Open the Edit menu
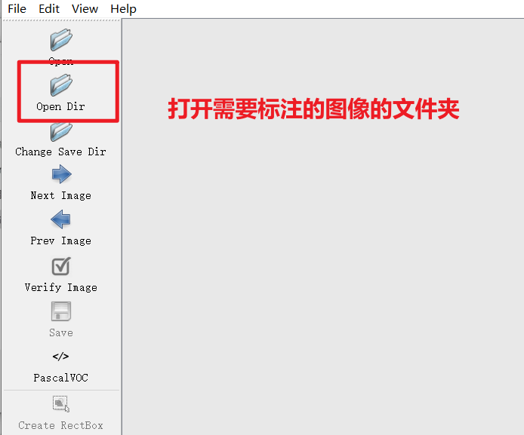The height and width of the screenshot is (435, 524). tap(49, 9)
